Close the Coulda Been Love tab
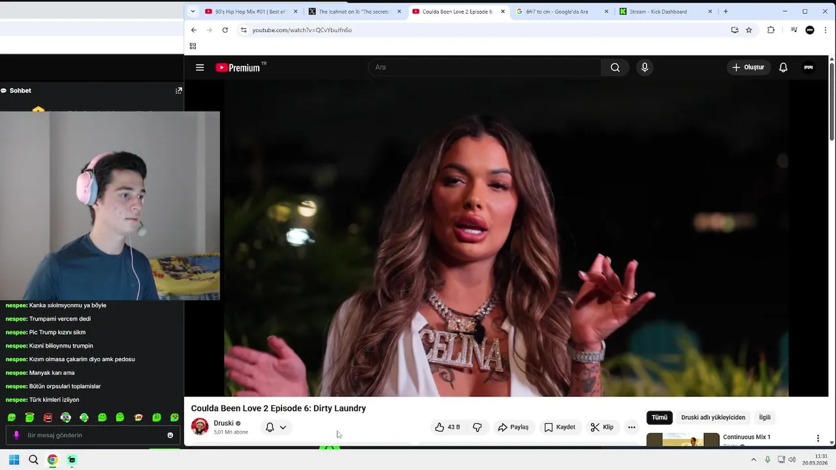836x470 pixels. point(503,11)
